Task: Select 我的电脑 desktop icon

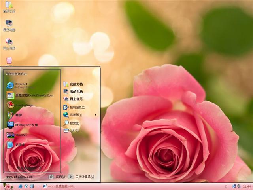Action: coord(9,25)
